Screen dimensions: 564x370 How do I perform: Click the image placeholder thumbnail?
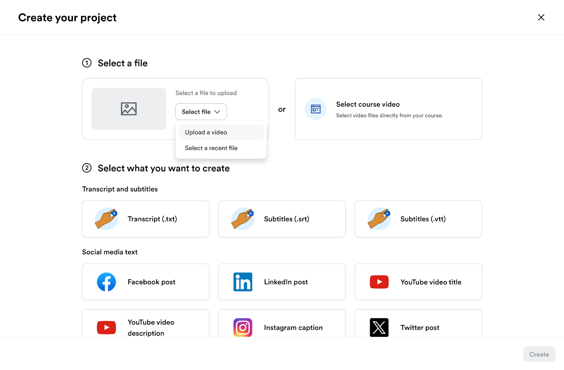click(x=129, y=109)
